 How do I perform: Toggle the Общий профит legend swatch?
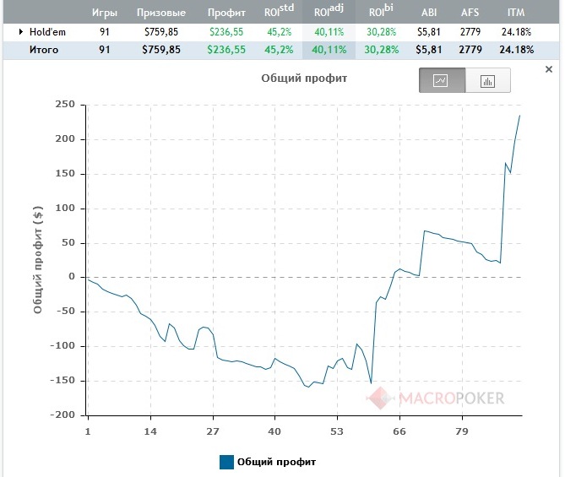pos(226,463)
